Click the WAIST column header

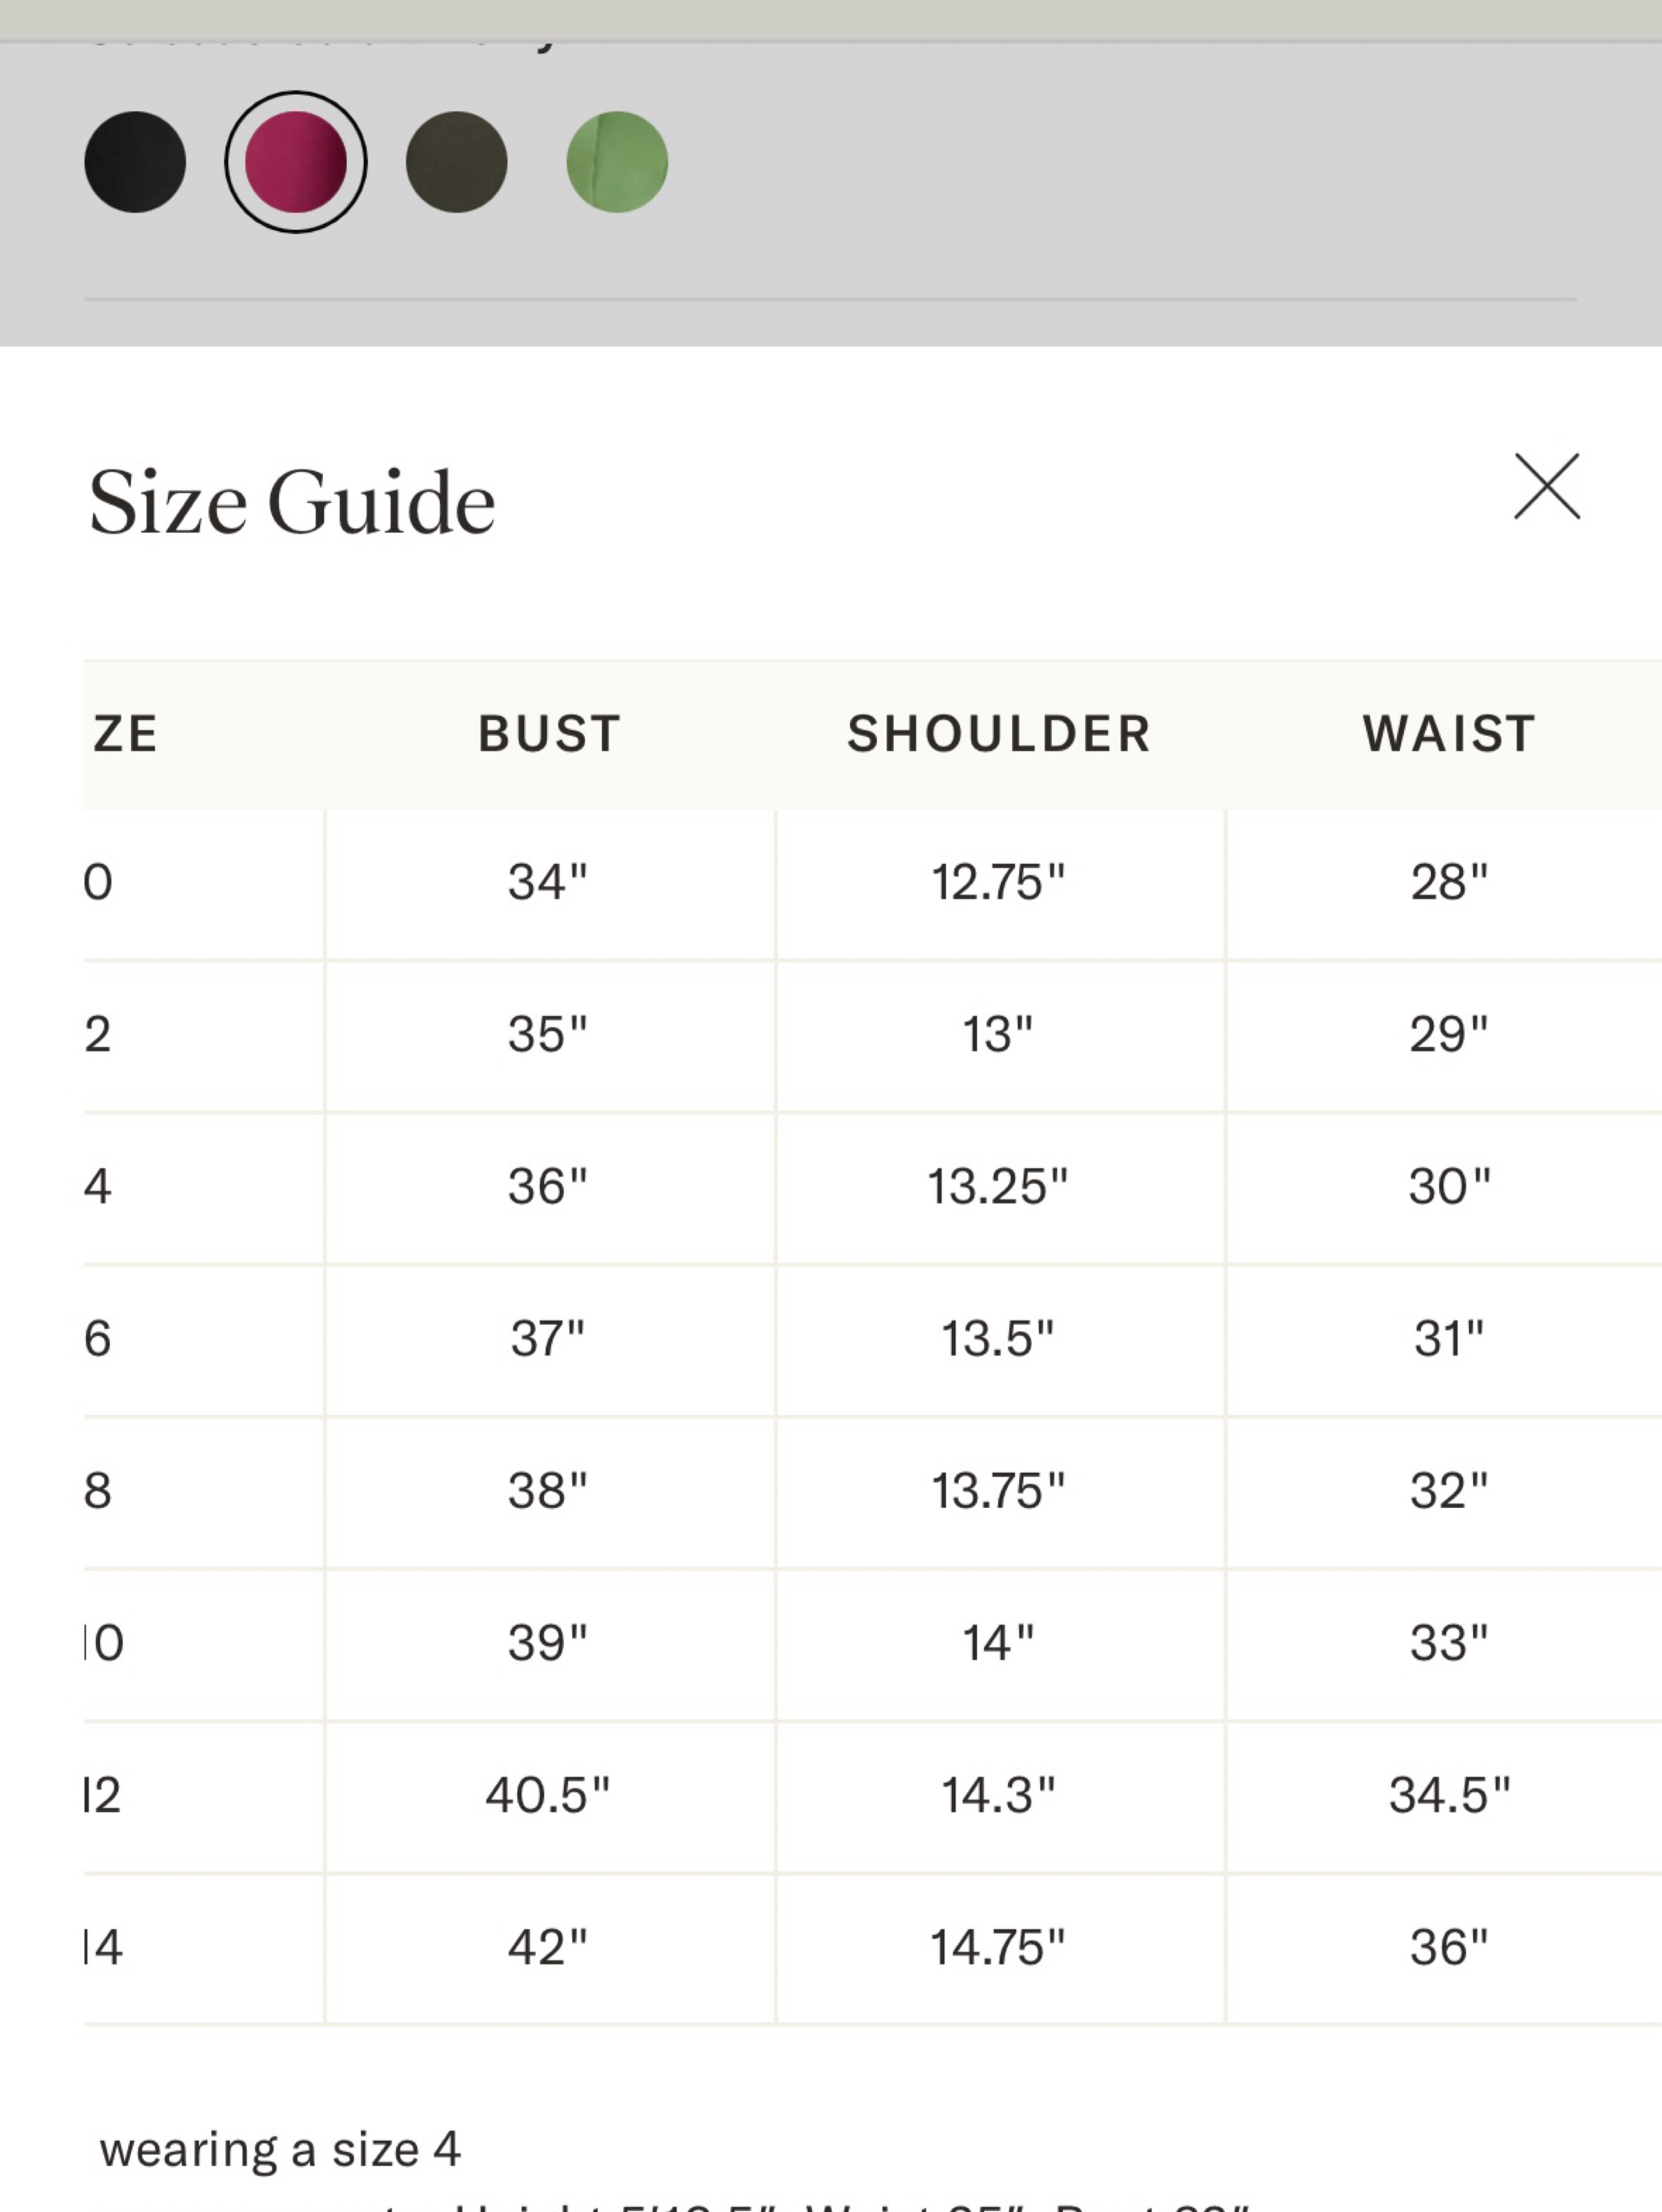tap(1449, 734)
